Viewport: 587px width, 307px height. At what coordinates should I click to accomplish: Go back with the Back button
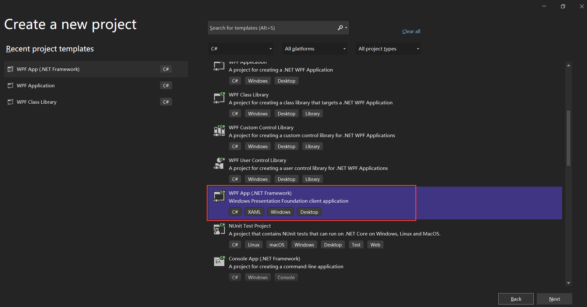click(516, 299)
